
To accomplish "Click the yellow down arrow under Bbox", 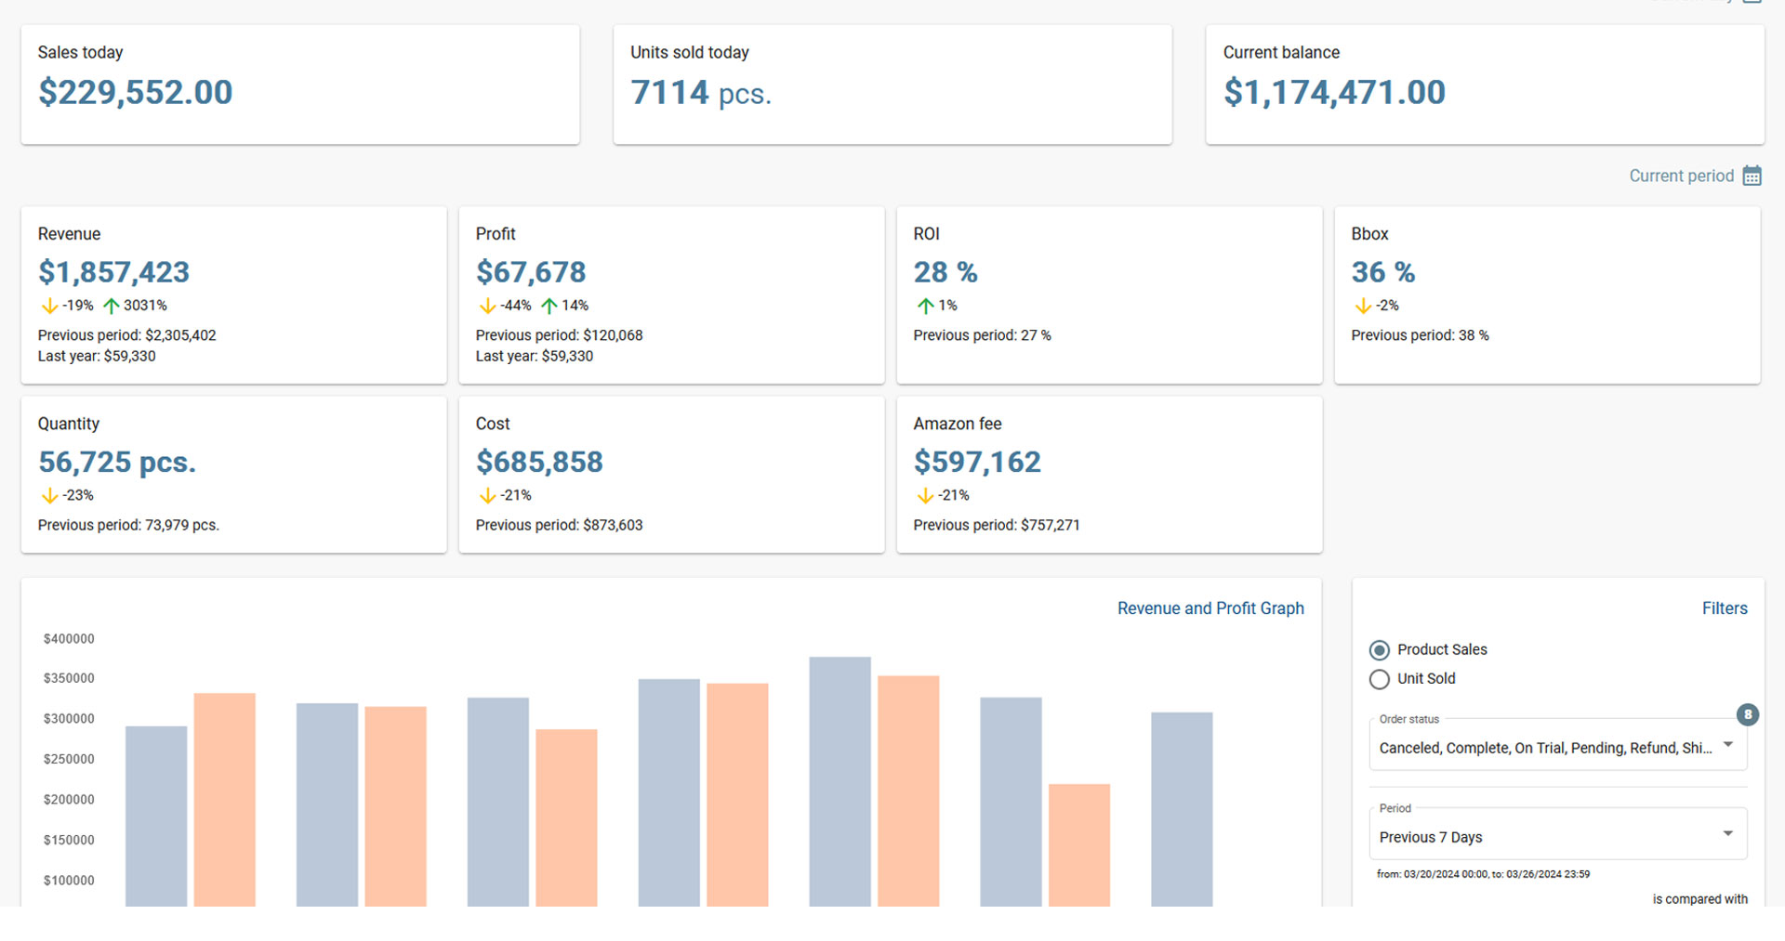I will pos(1363,306).
